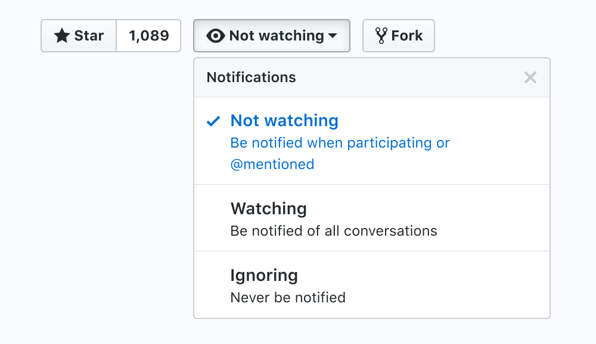
Task: Click "Be notified of all conversations" description
Action: 334,231
